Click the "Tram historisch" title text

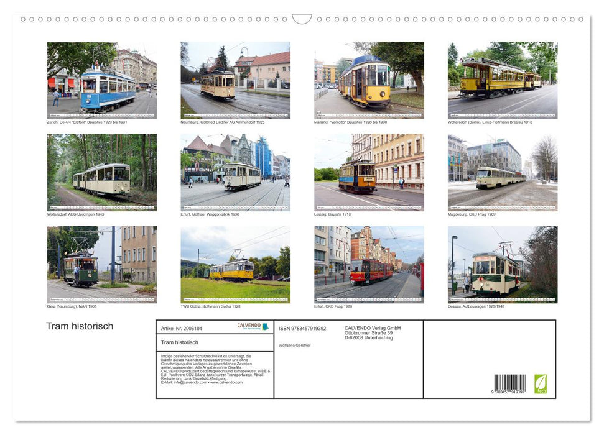pos(79,326)
